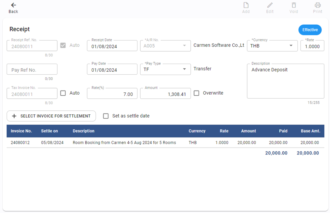
Task: Expand the Currency dropdown
Action: pyautogui.click(x=291, y=46)
